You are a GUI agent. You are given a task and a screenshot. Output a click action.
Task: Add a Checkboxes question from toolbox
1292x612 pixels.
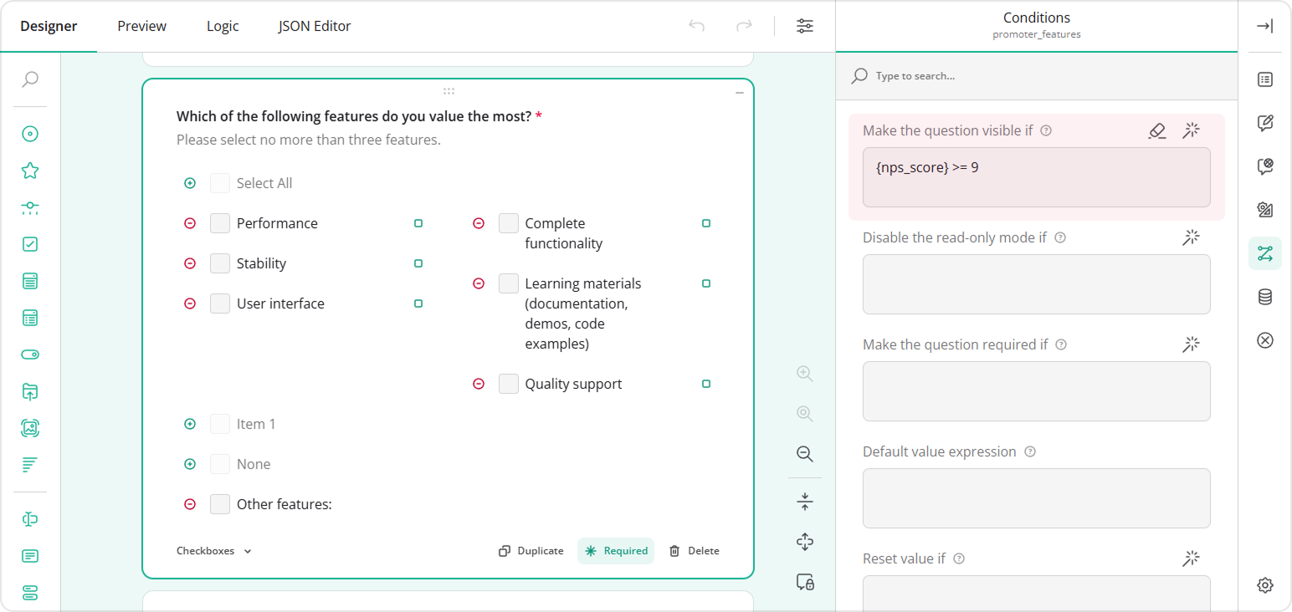click(x=30, y=244)
